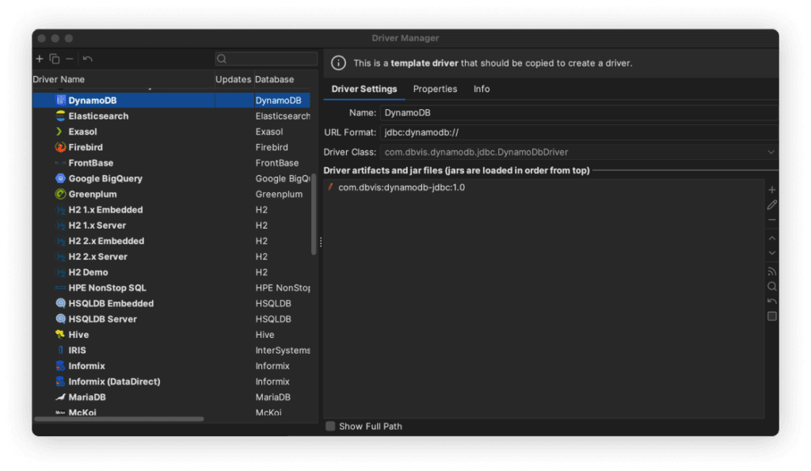Viewport: 811px width, 471px height.
Task: Edit the artifact using the pencil icon
Action: pyautogui.click(x=772, y=205)
